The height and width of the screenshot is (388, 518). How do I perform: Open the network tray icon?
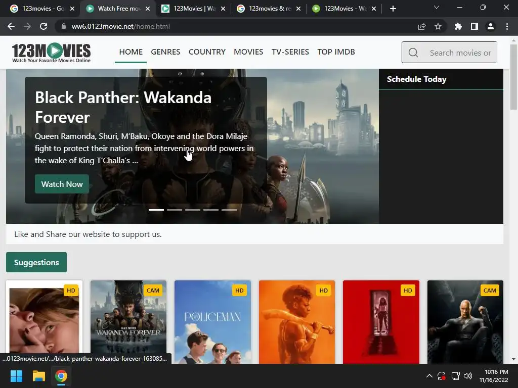[x=456, y=376]
